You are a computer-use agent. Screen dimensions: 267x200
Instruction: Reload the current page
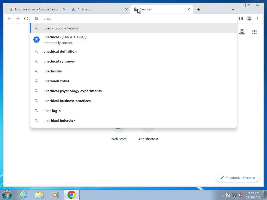coord(26,18)
